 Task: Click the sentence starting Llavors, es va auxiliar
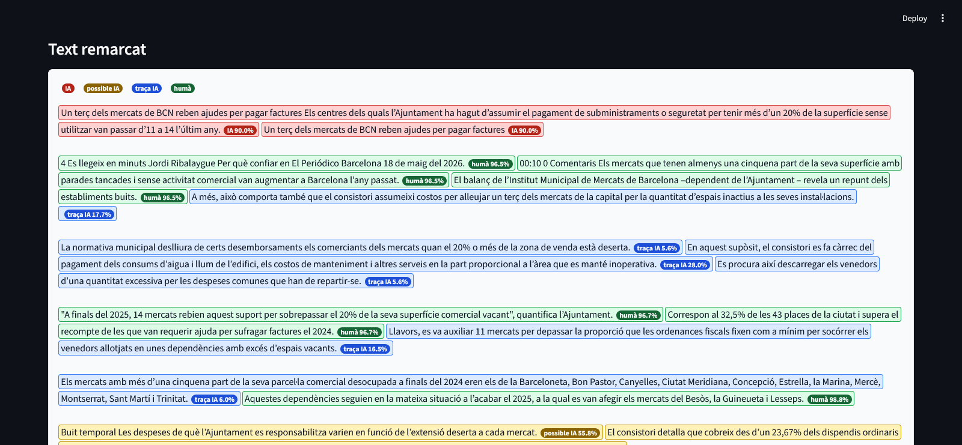point(628,331)
